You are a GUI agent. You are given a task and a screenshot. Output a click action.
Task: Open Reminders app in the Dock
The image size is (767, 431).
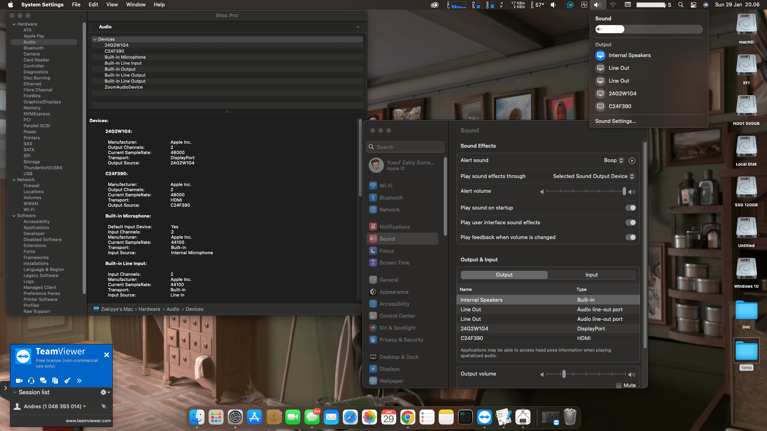pyautogui.click(x=427, y=417)
